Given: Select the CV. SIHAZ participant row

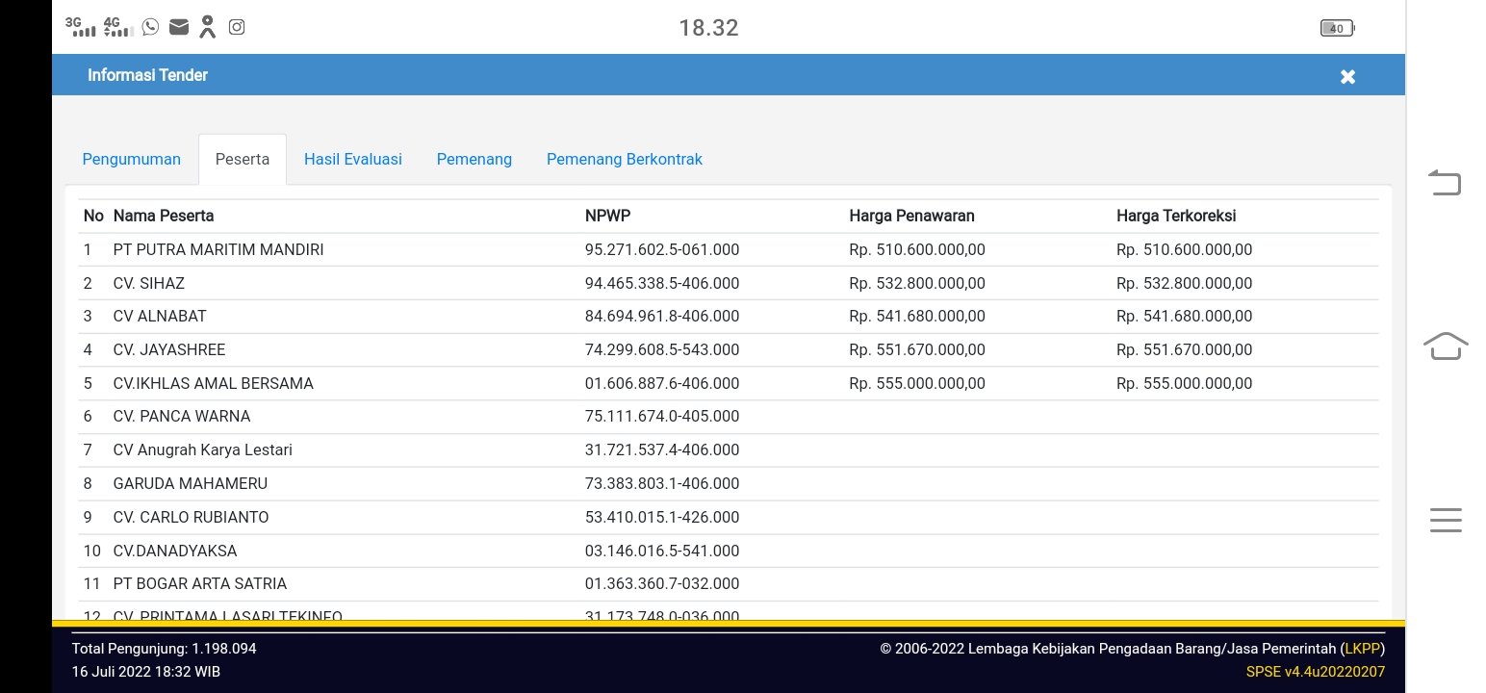Looking at the screenshot, I should [149, 284].
